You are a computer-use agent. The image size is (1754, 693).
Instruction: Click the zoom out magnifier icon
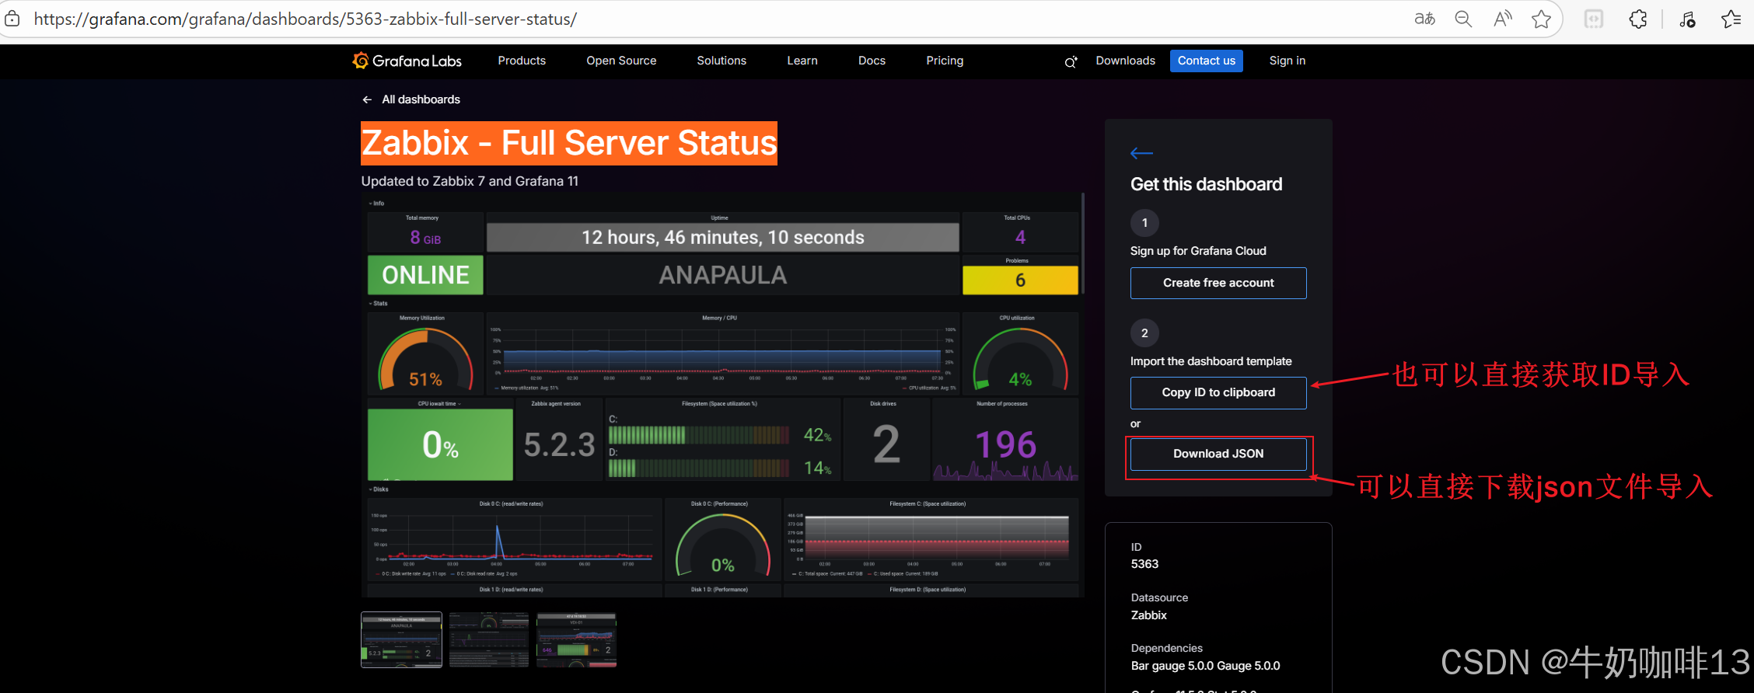pyautogui.click(x=1463, y=19)
